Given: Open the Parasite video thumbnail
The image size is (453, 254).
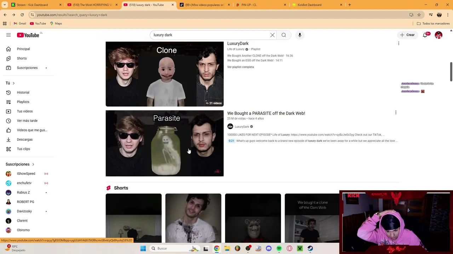Looking at the screenshot, I should [x=165, y=143].
